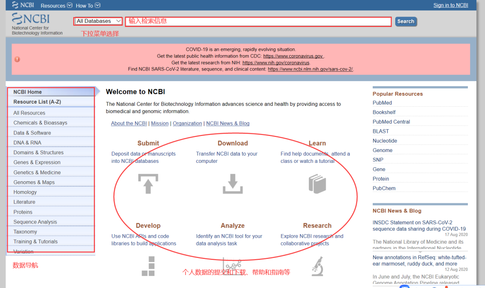Click the Download arrow icon
Screen dimensions: 485x288
233,183
